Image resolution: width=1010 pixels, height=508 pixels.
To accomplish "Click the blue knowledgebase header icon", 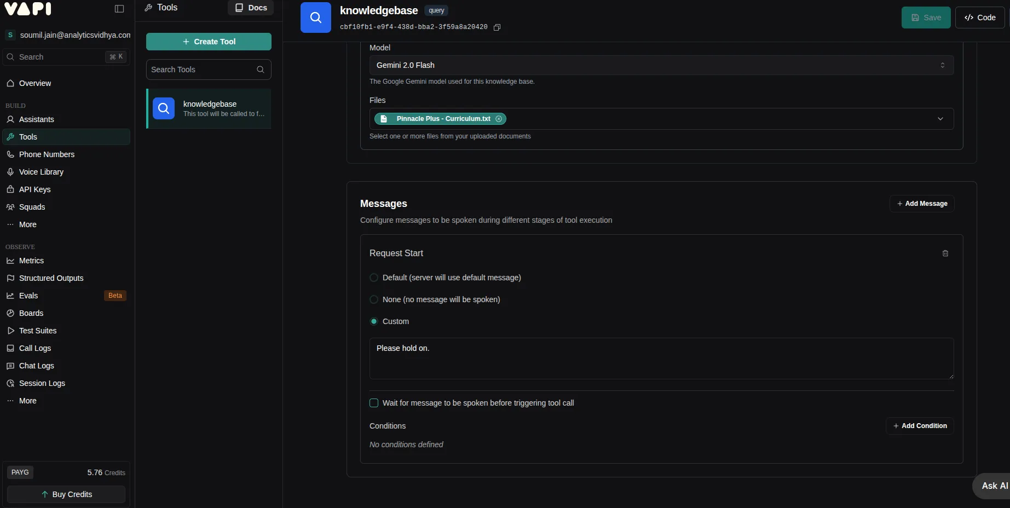I will point(316,18).
